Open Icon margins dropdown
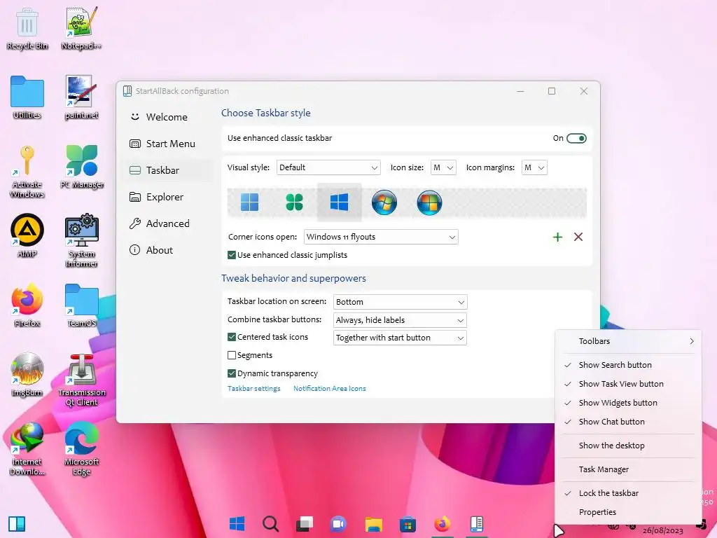The image size is (717, 538). [x=534, y=167]
